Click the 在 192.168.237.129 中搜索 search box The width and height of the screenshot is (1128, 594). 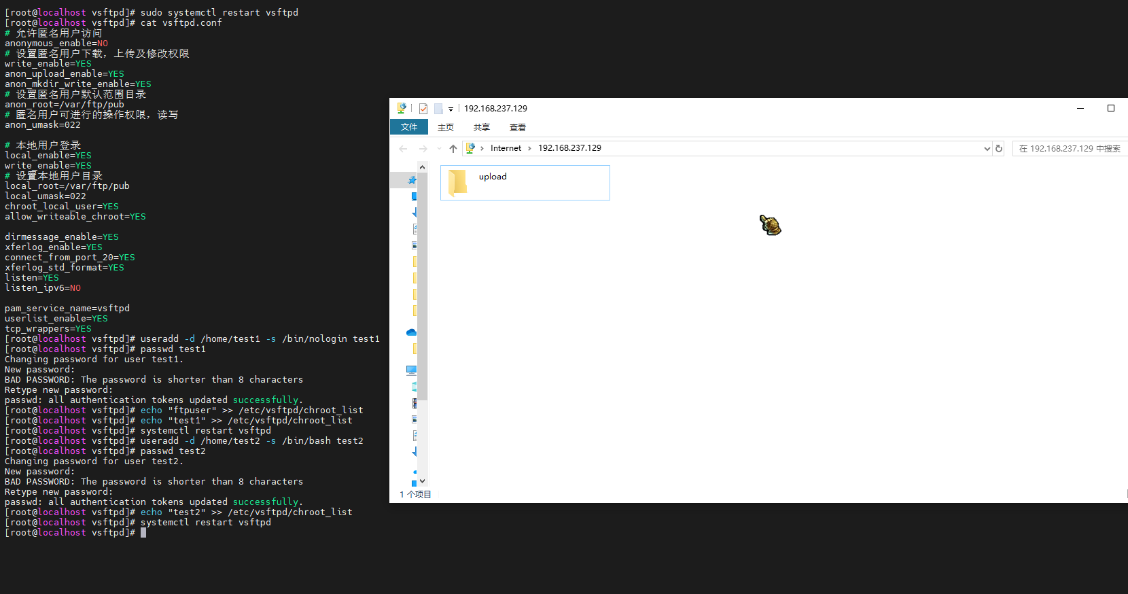pos(1070,149)
